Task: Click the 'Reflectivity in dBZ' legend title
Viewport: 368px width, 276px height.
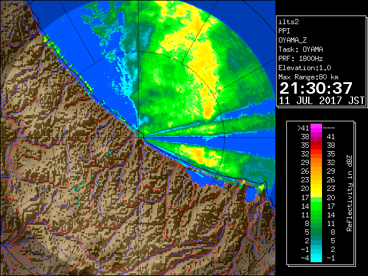Action: point(350,193)
